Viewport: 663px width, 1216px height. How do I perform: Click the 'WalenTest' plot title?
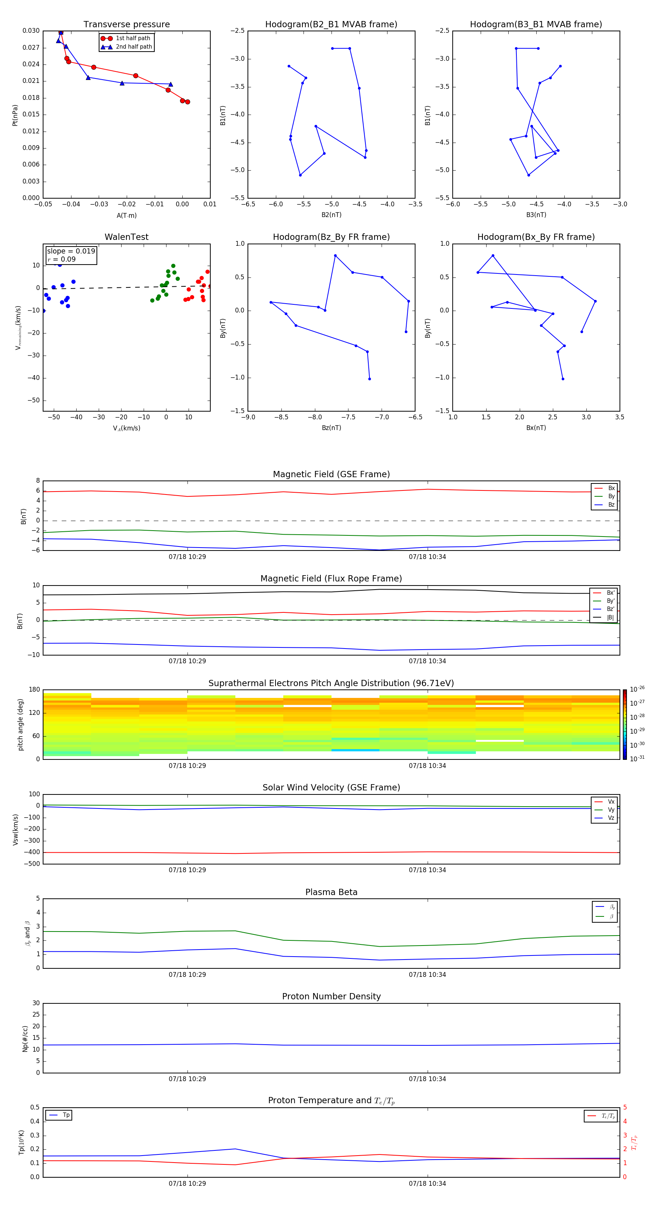click(x=126, y=237)
